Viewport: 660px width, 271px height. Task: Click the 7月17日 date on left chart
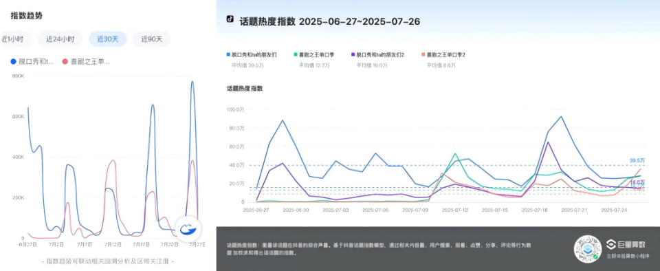[141, 243]
